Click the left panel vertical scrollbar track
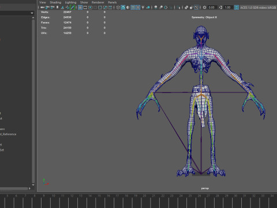Screen dimensions: 277x208 pyautogui.click(x=33, y=101)
